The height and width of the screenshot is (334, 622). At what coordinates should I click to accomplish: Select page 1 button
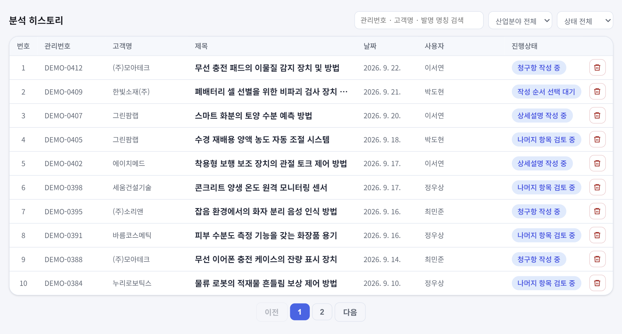coord(300,312)
